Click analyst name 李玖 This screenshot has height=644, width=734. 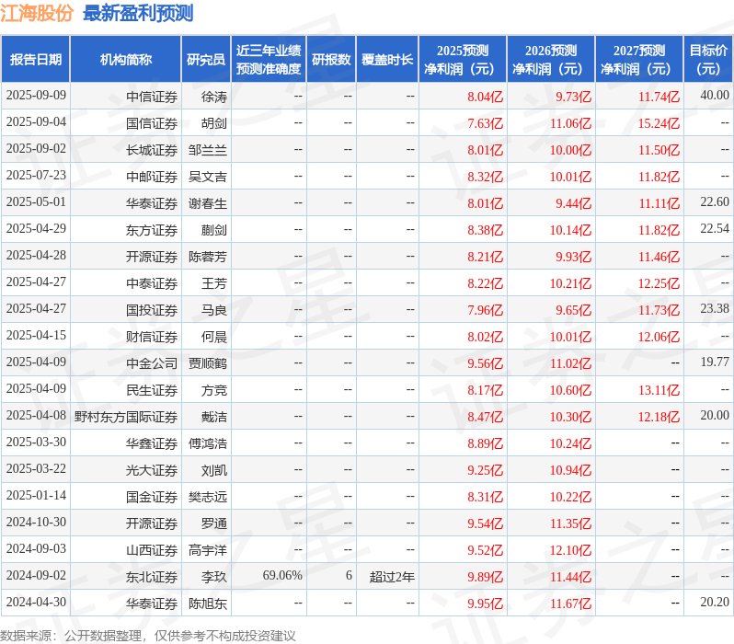(214, 578)
